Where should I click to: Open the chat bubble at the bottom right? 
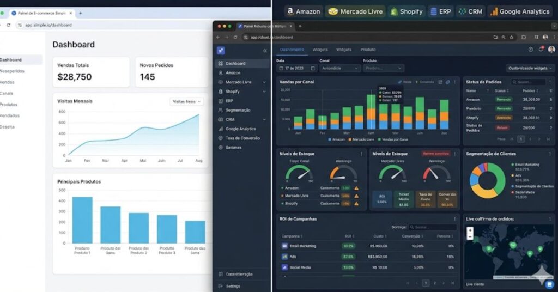(550, 284)
